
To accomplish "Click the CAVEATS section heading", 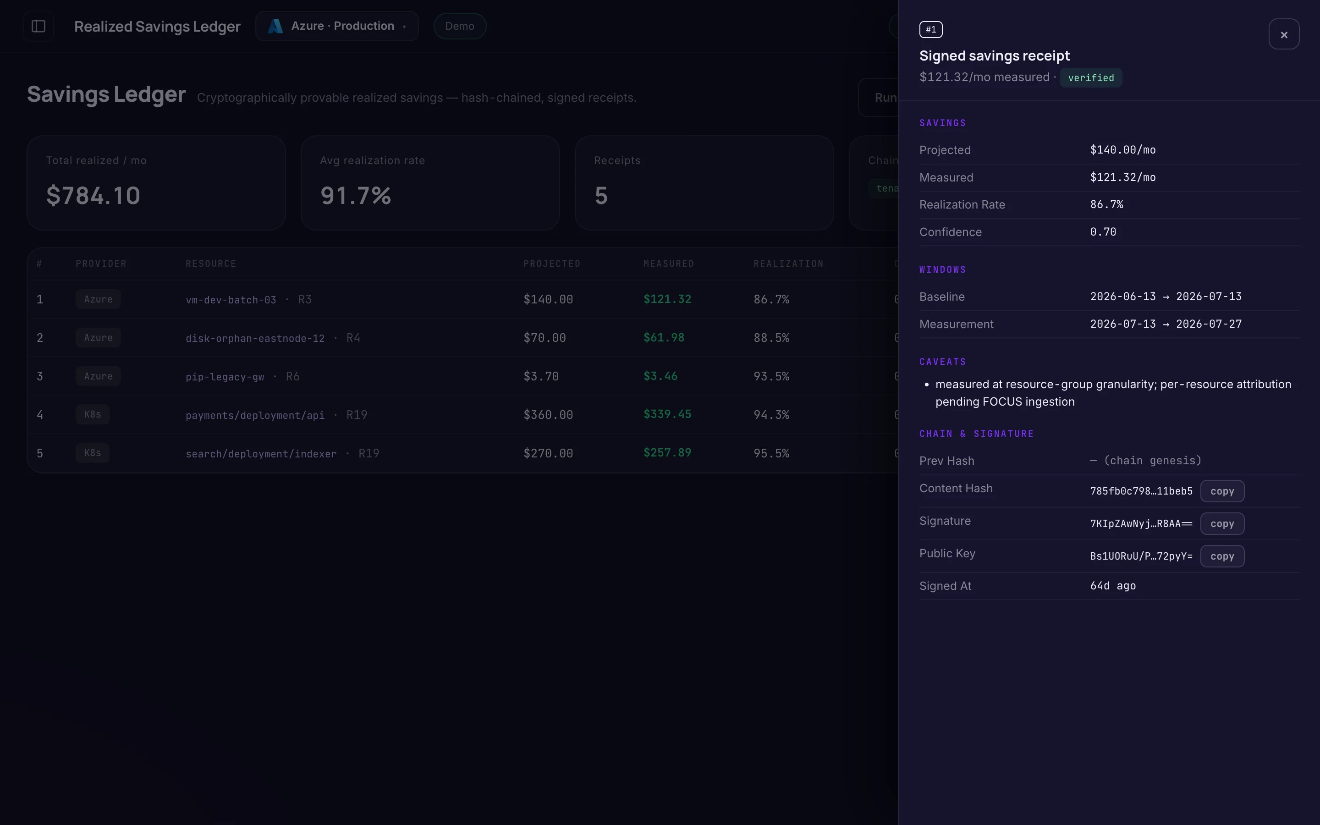I will coord(942,362).
